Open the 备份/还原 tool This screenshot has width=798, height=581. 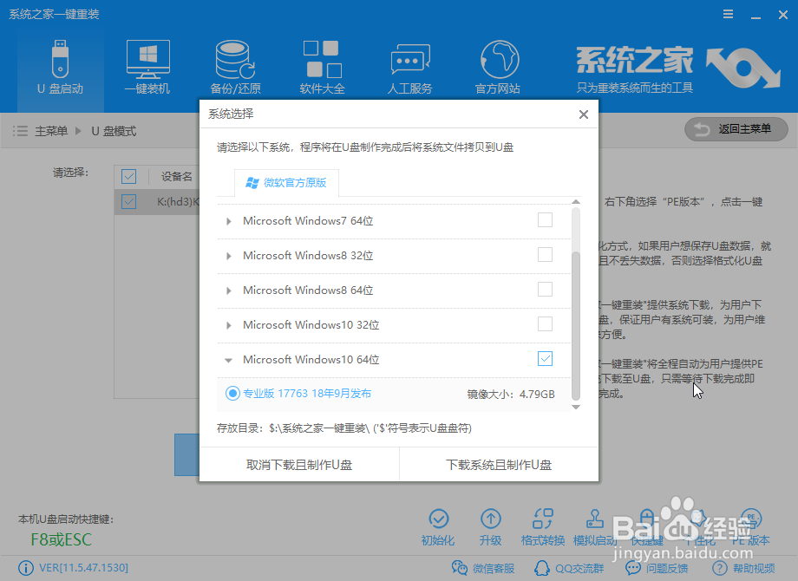(235, 68)
